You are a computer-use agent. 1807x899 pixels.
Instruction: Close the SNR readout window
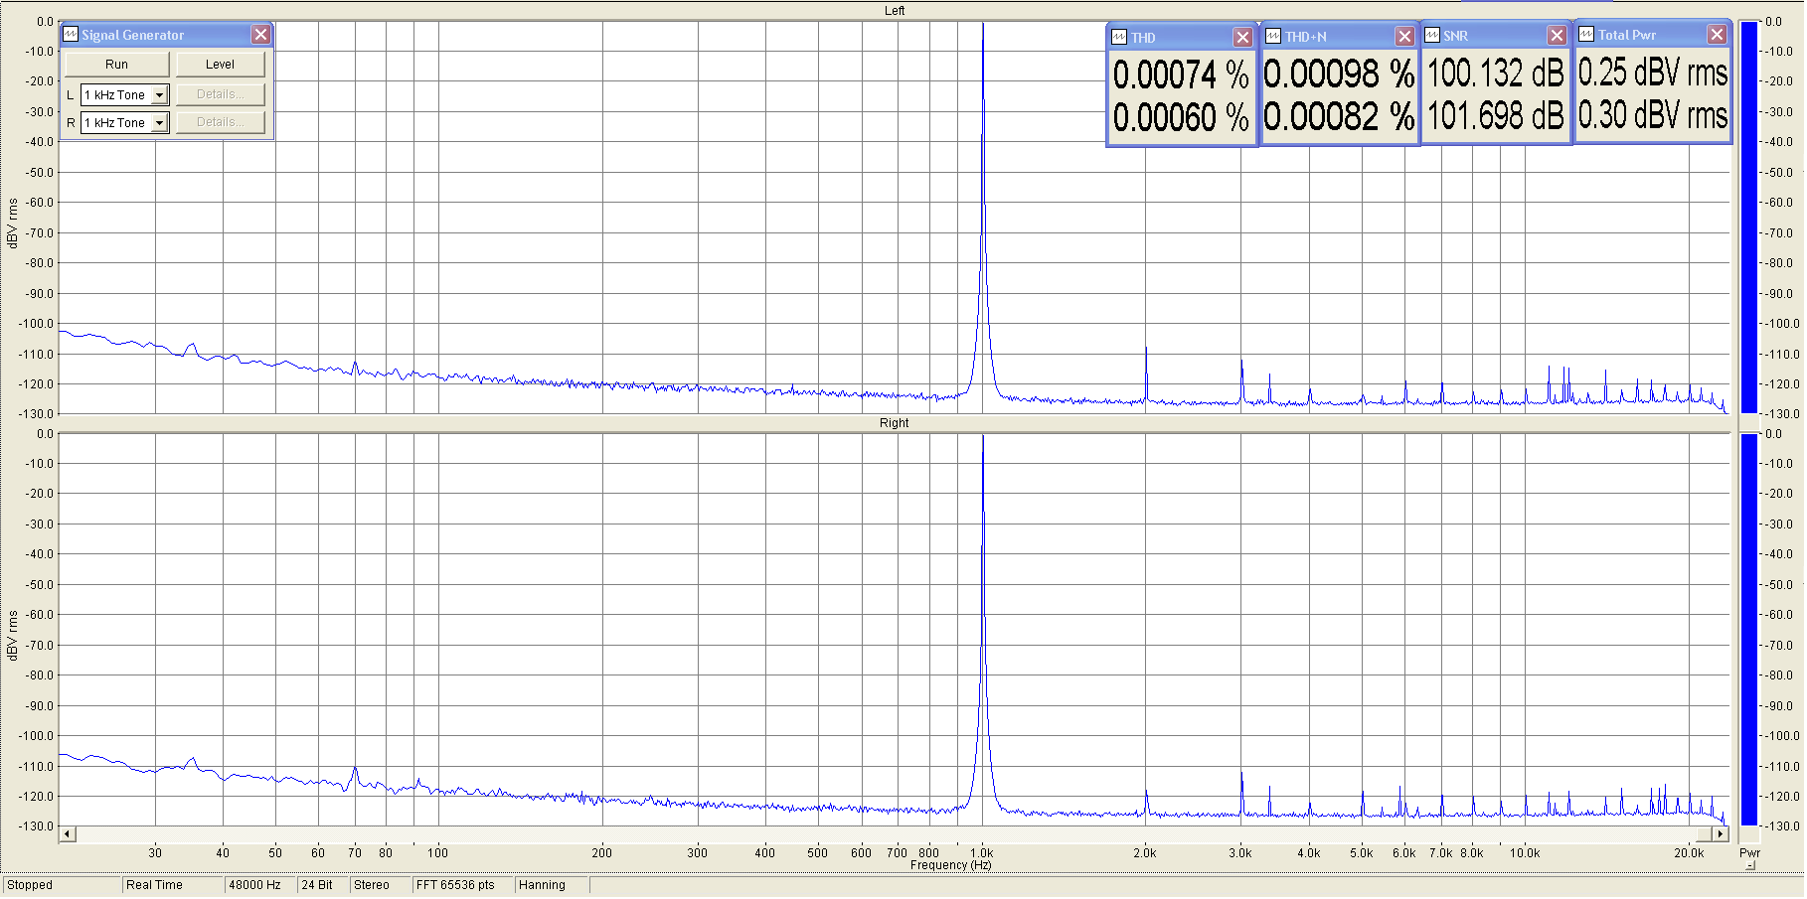1557,36
